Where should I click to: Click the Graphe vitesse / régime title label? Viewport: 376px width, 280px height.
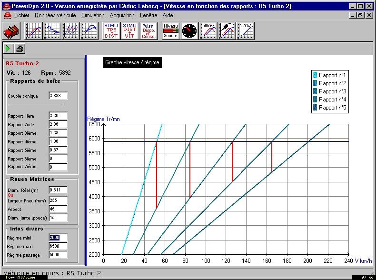(132, 62)
